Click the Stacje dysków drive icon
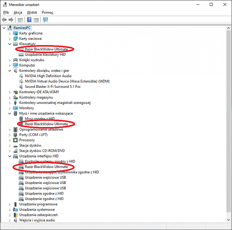This screenshot has height=230, width=232. click(x=15, y=146)
